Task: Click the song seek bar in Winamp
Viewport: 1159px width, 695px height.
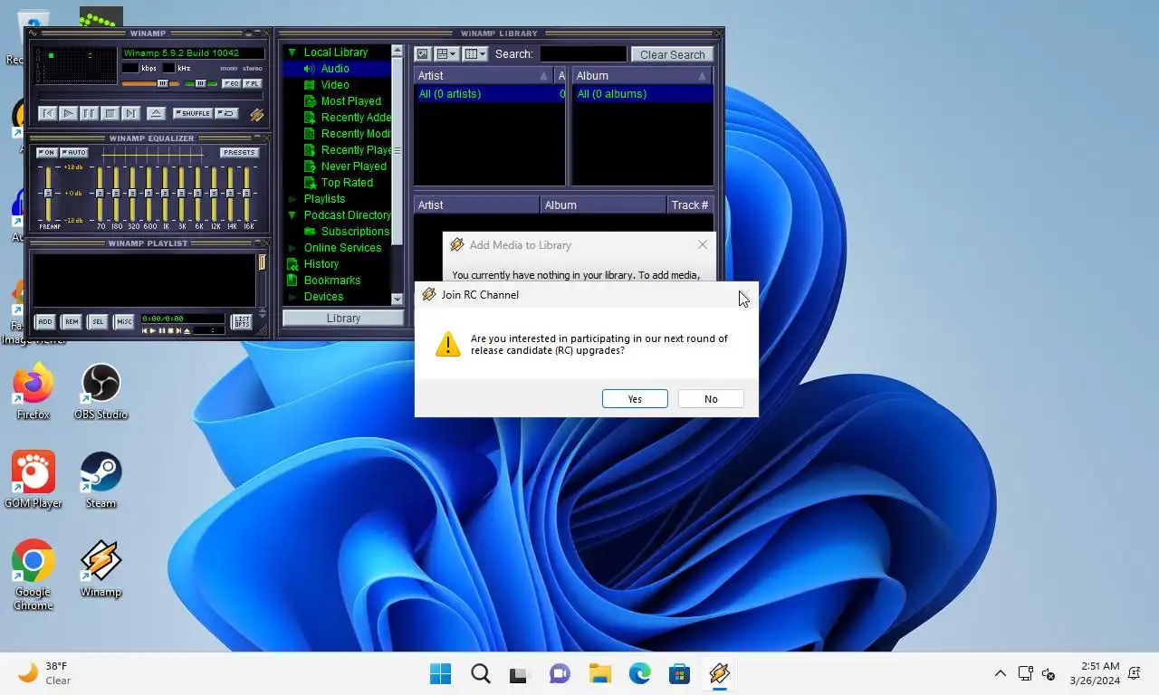Action: click(x=149, y=98)
